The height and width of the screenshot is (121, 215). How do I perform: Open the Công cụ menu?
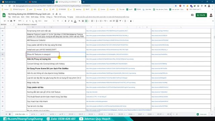tap(49, 17)
